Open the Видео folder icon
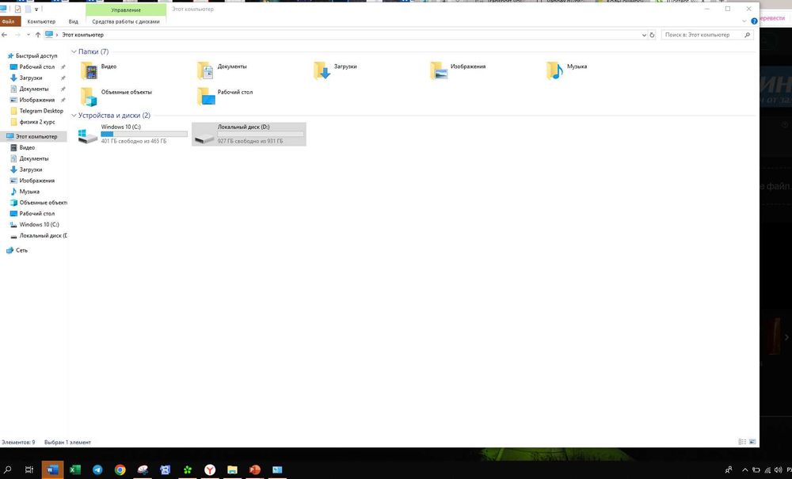This screenshot has height=479, width=792. pos(89,70)
